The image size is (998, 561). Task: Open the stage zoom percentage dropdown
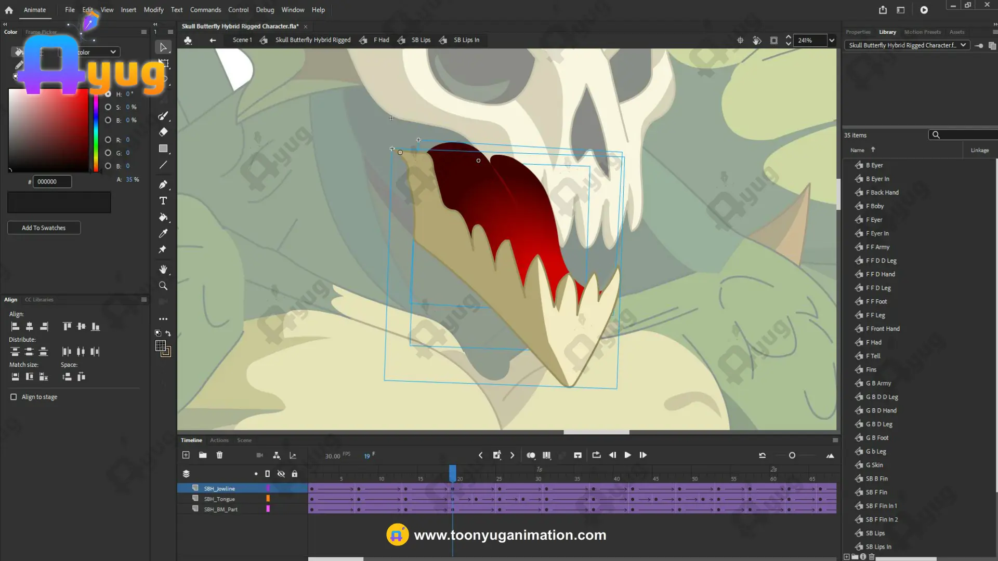pyautogui.click(x=832, y=41)
